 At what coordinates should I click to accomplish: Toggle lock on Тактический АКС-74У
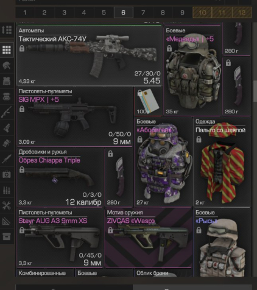click(22, 48)
